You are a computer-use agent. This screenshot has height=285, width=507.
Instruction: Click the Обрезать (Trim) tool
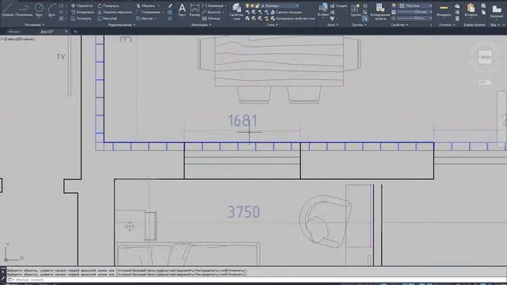pos(146,6)
